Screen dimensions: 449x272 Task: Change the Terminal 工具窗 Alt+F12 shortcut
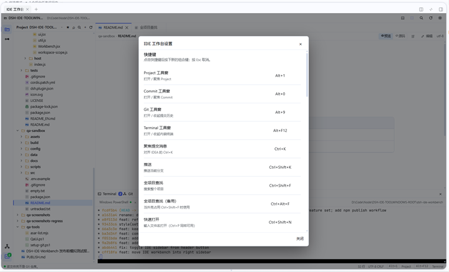pos(280,131)
